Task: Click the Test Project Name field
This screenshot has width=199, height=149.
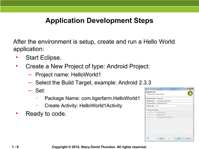Action: tap(174, 113)
